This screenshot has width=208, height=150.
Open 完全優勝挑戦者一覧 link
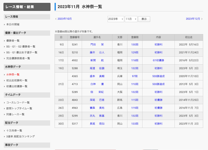click(x=18, y=58)
